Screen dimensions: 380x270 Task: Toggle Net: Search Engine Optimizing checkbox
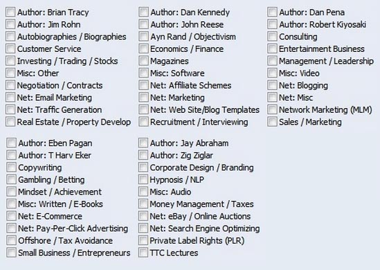(143, 228)
